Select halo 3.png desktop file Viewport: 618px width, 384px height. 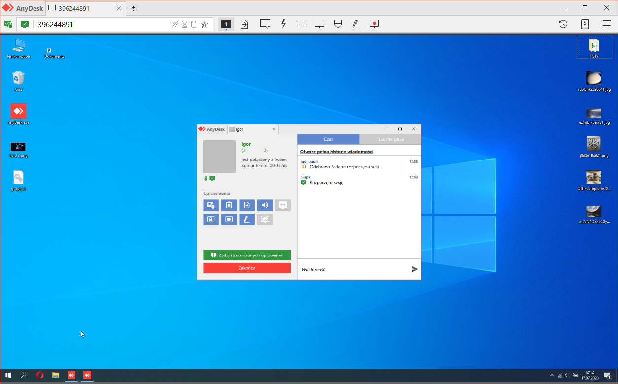click(18, 149)
